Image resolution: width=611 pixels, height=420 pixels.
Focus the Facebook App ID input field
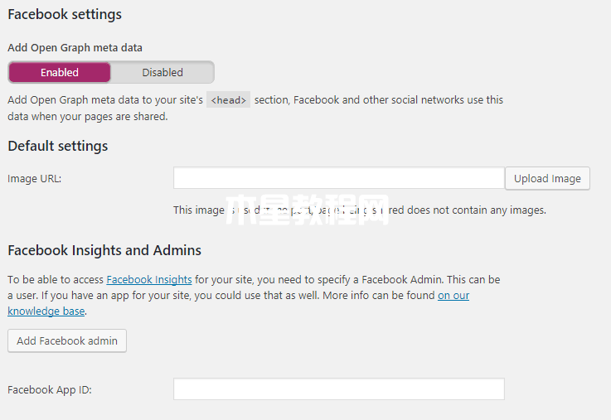339,389
